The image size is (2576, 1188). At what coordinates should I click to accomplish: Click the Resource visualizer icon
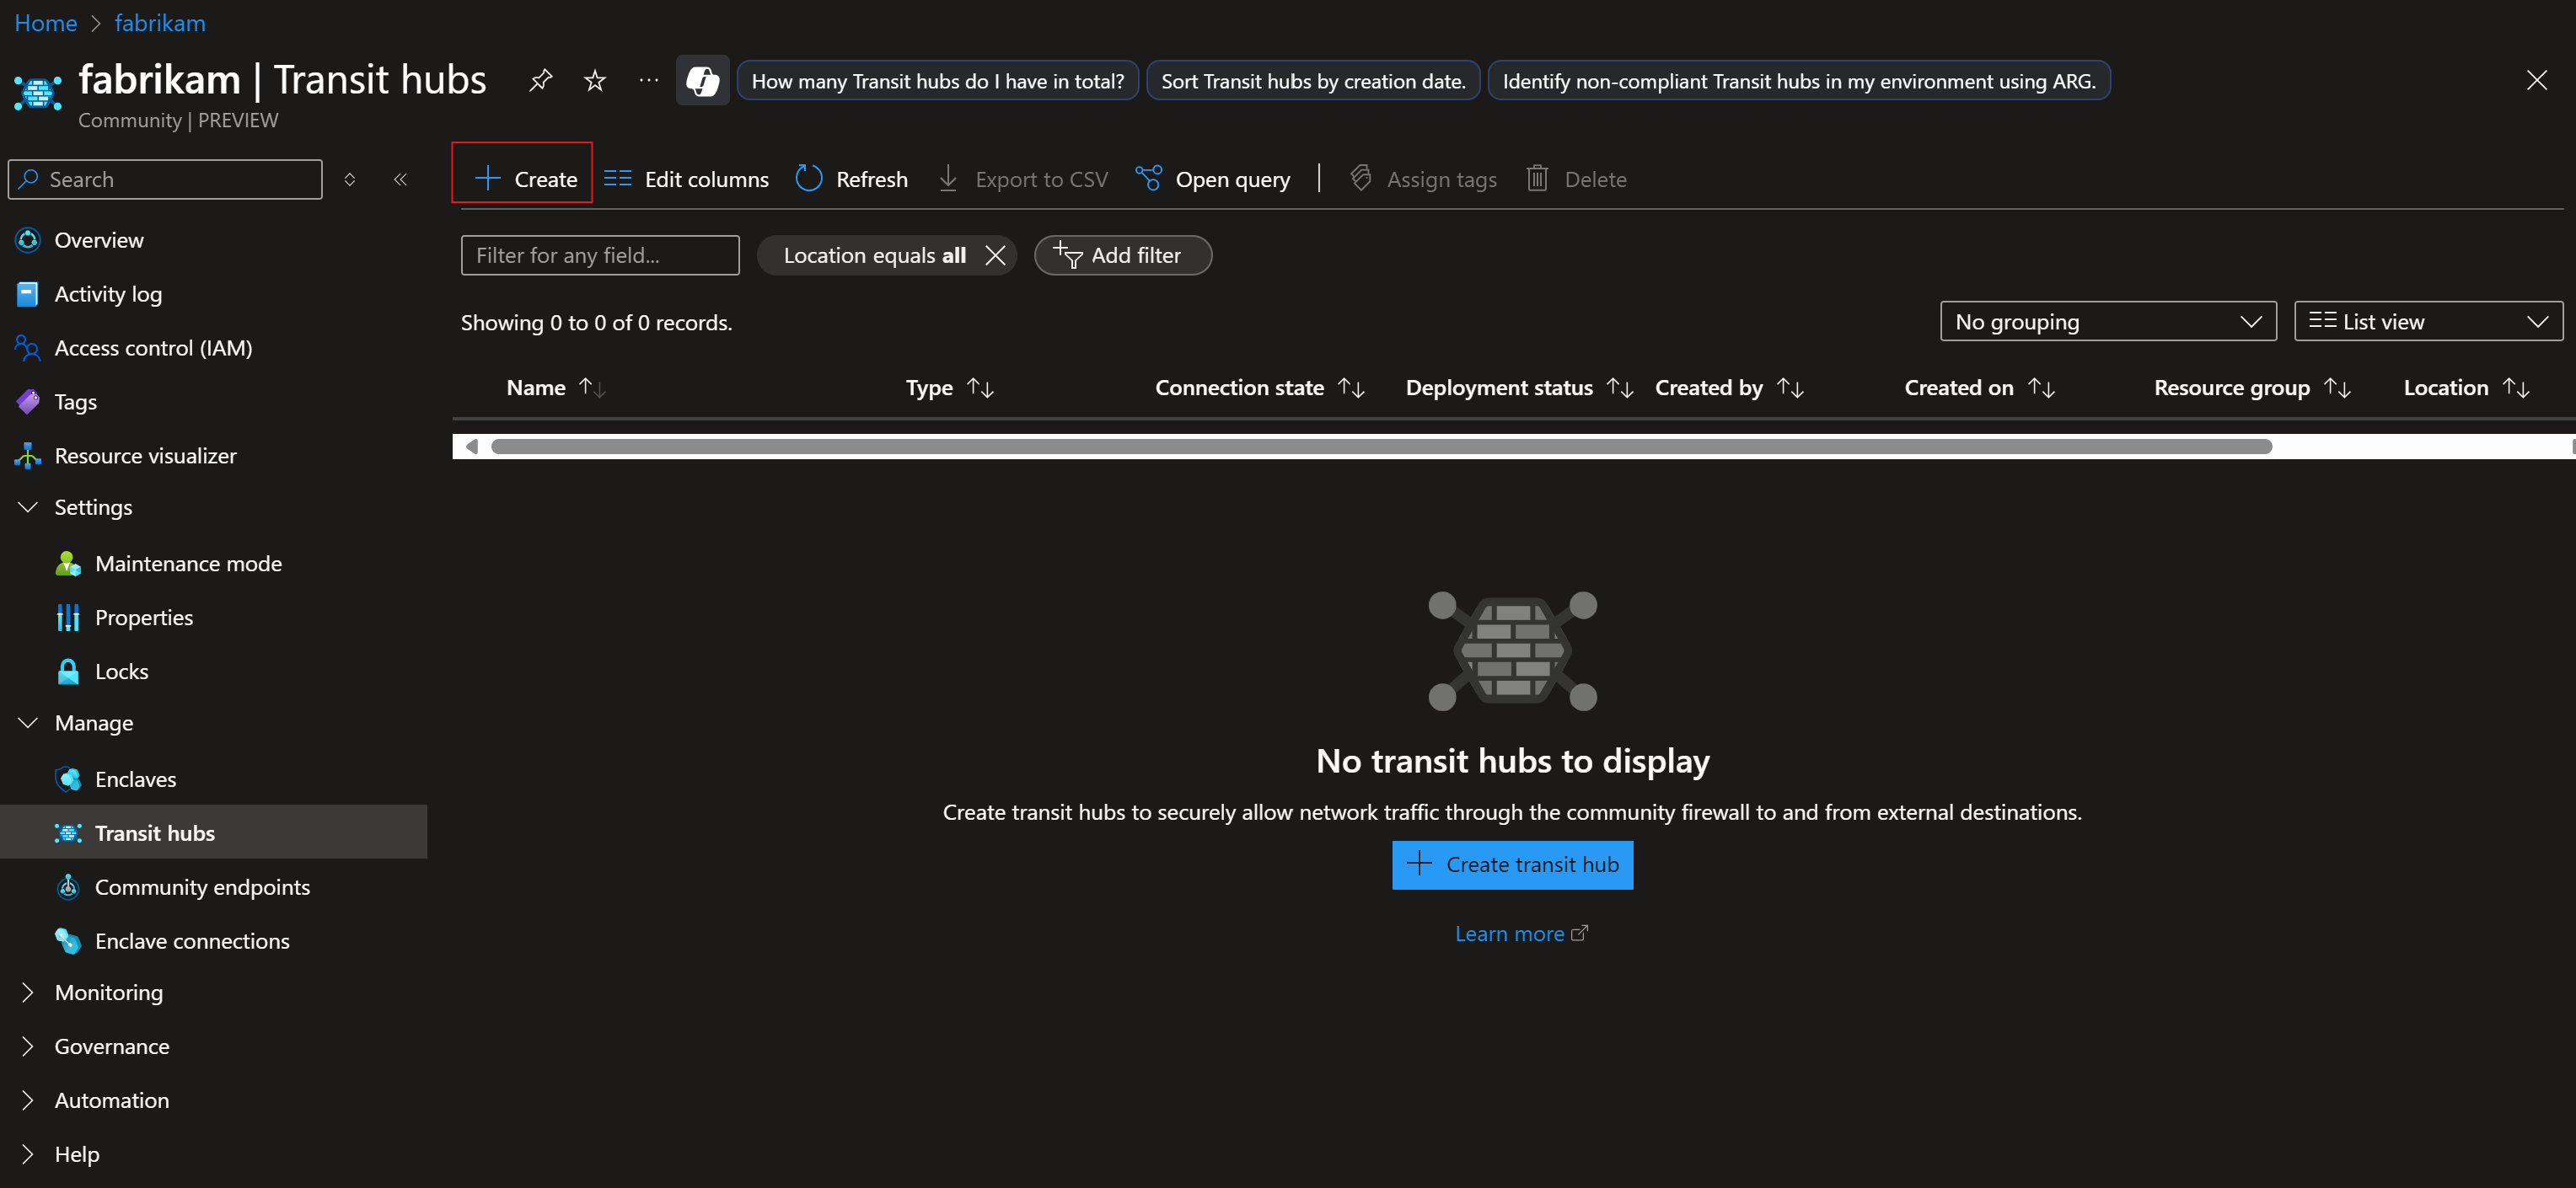(28, 456)
